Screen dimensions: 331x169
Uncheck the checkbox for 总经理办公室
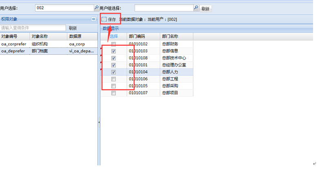tap(114, 65)
